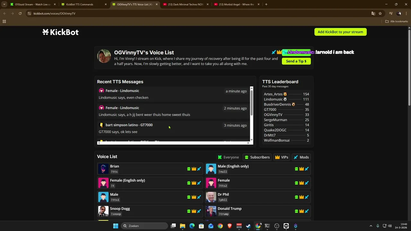Open OBS Studio from the taskbar

(x=277, y=226)
